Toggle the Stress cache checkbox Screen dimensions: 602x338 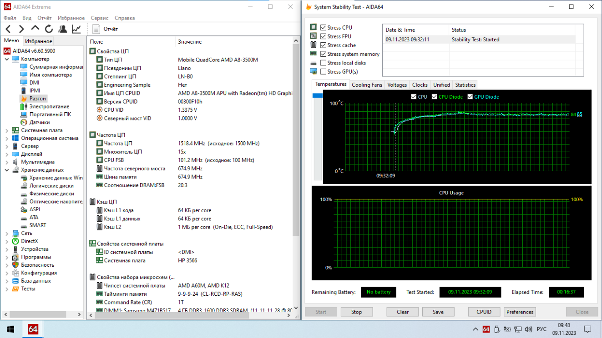pos(323,45)
